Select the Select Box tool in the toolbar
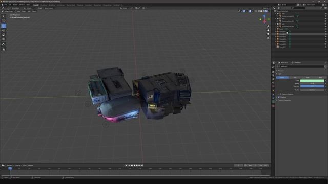The width and height of the screenshot is (328, 184). coord(4,16)
